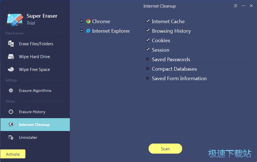This screenshot has width=257, height=162.
Task: Disable Browsing History cleanup
Action: [147, 31]
